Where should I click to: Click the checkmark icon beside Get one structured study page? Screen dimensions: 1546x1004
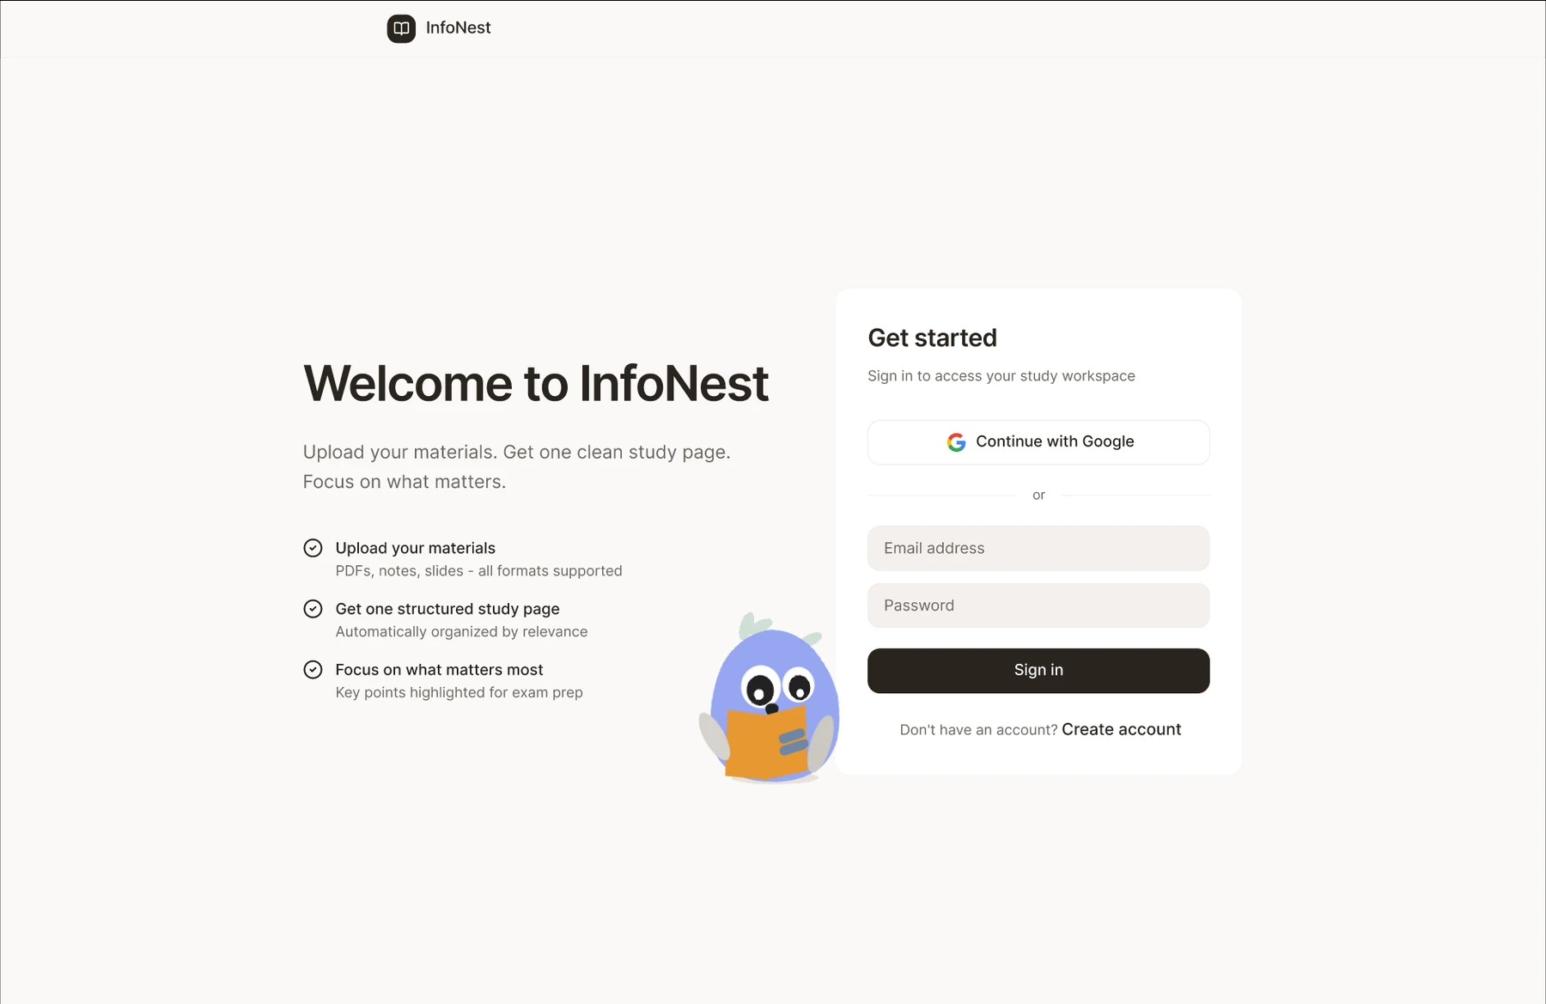pyautogui.click(x=313, y=609)
